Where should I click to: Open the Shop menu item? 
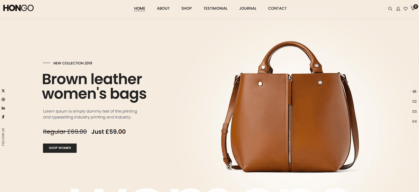pos(186,8)
